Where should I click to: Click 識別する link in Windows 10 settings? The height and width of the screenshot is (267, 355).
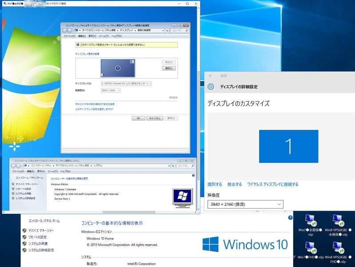coord(215,185)
